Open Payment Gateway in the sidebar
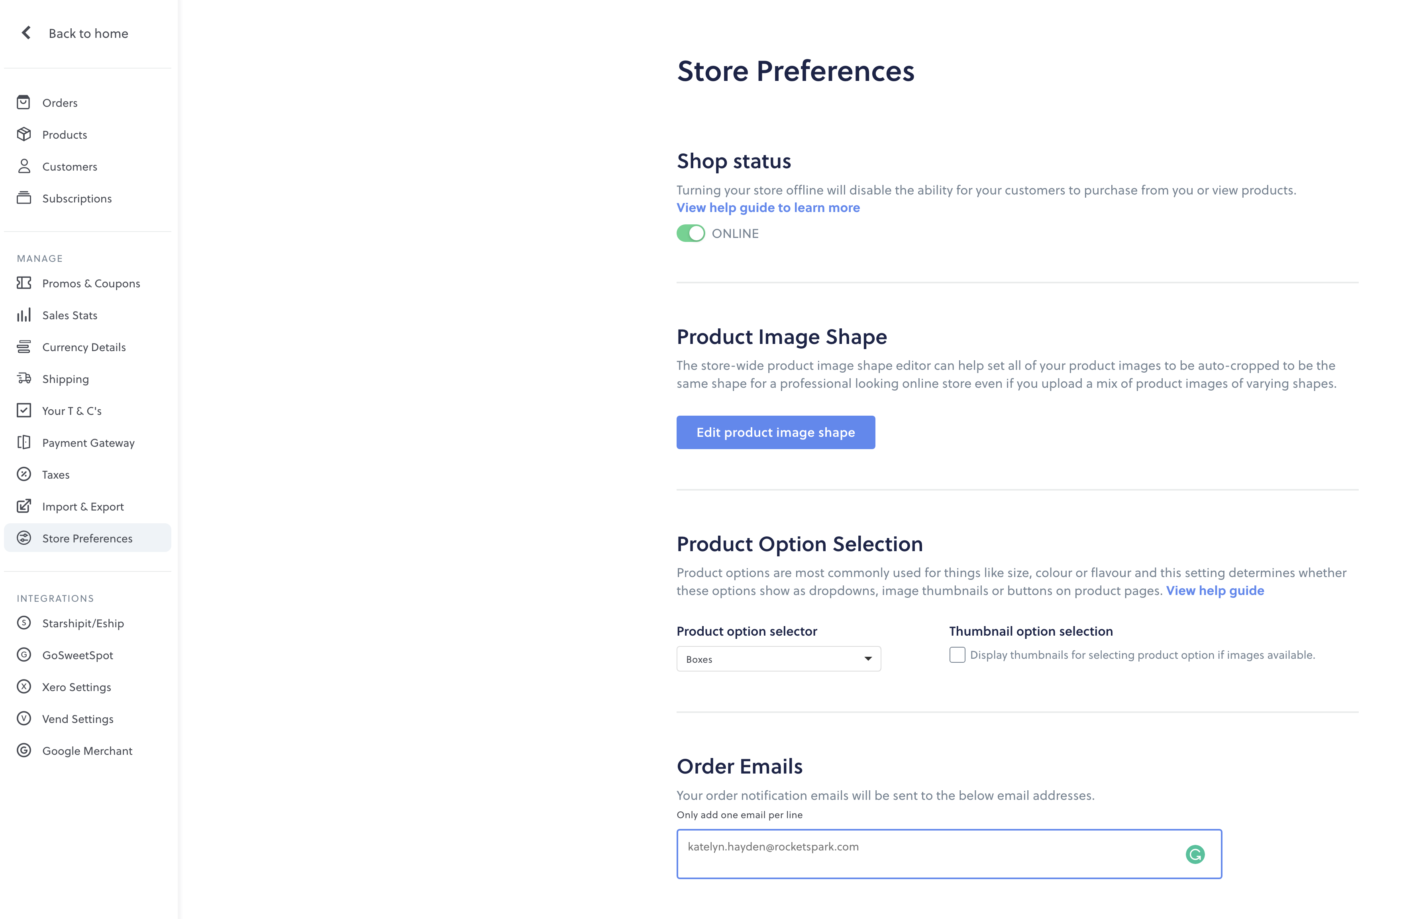 pos(87,442)
